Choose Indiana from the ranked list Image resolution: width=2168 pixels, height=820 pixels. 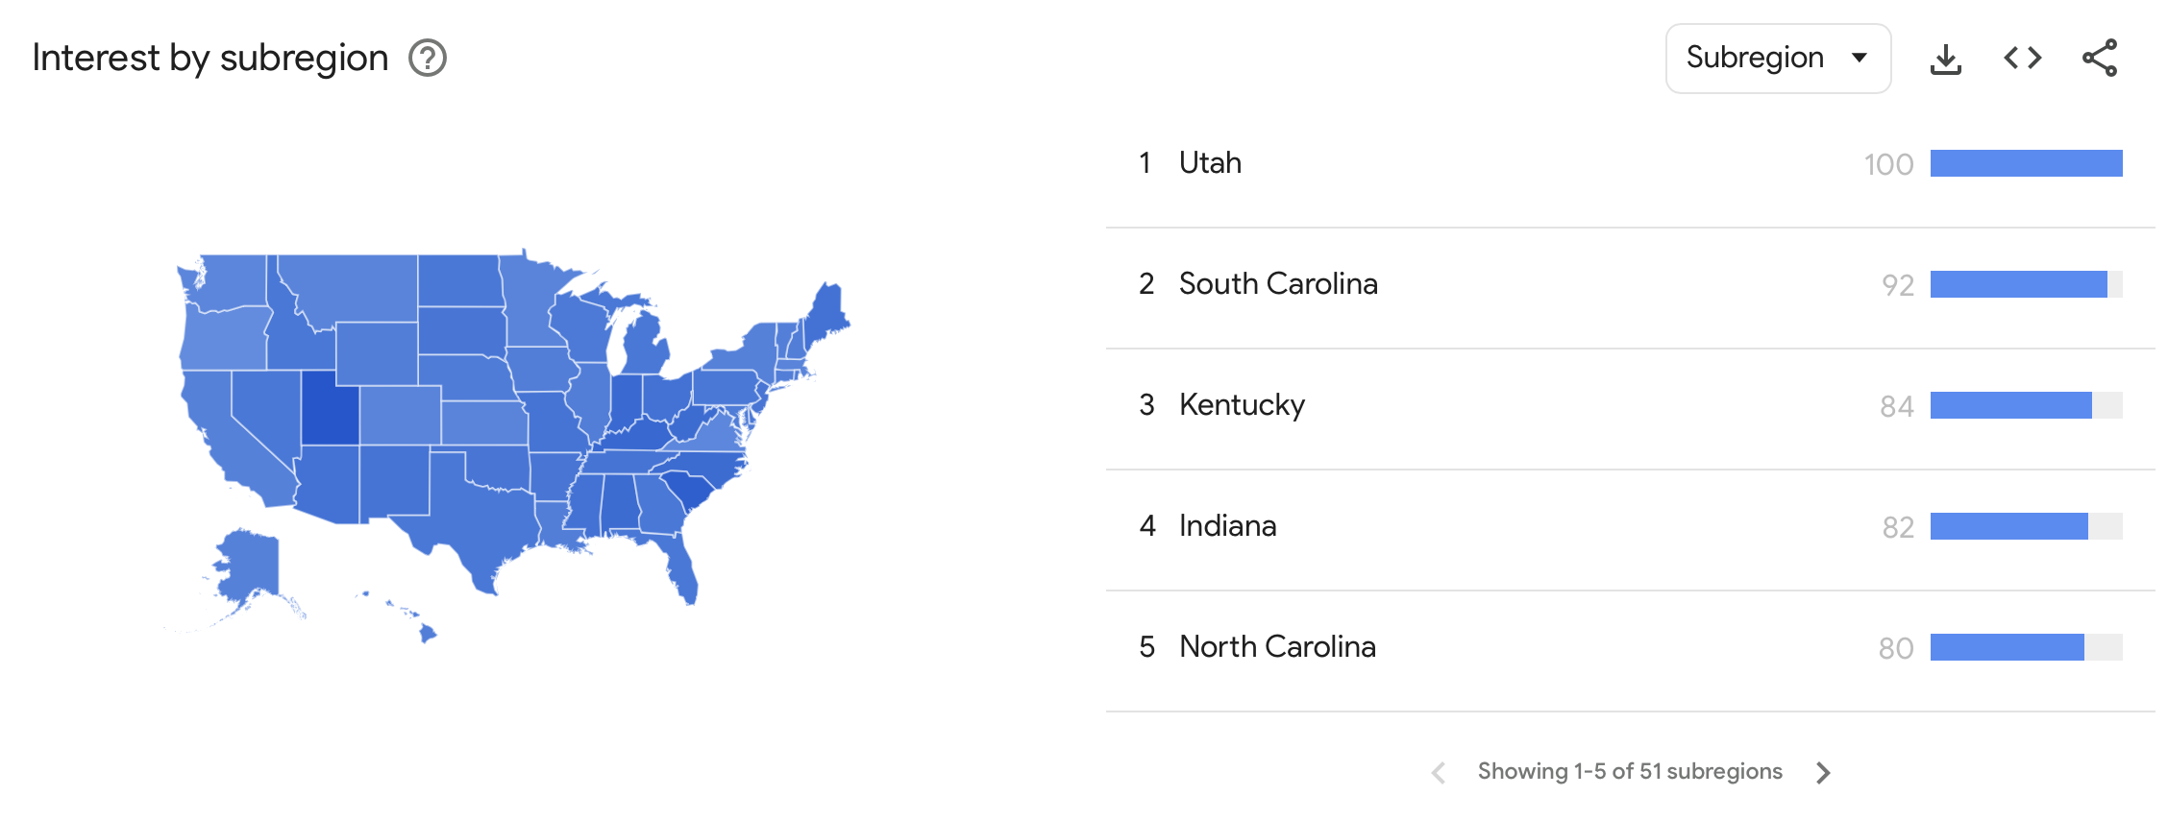point(1630,528)
